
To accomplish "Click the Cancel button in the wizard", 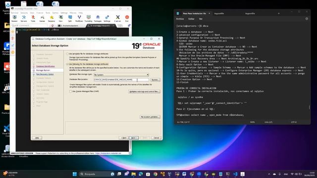I will point(156,137).
